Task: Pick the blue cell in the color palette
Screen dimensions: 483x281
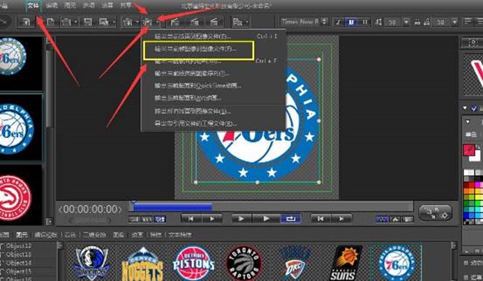Action: (468, 215)
